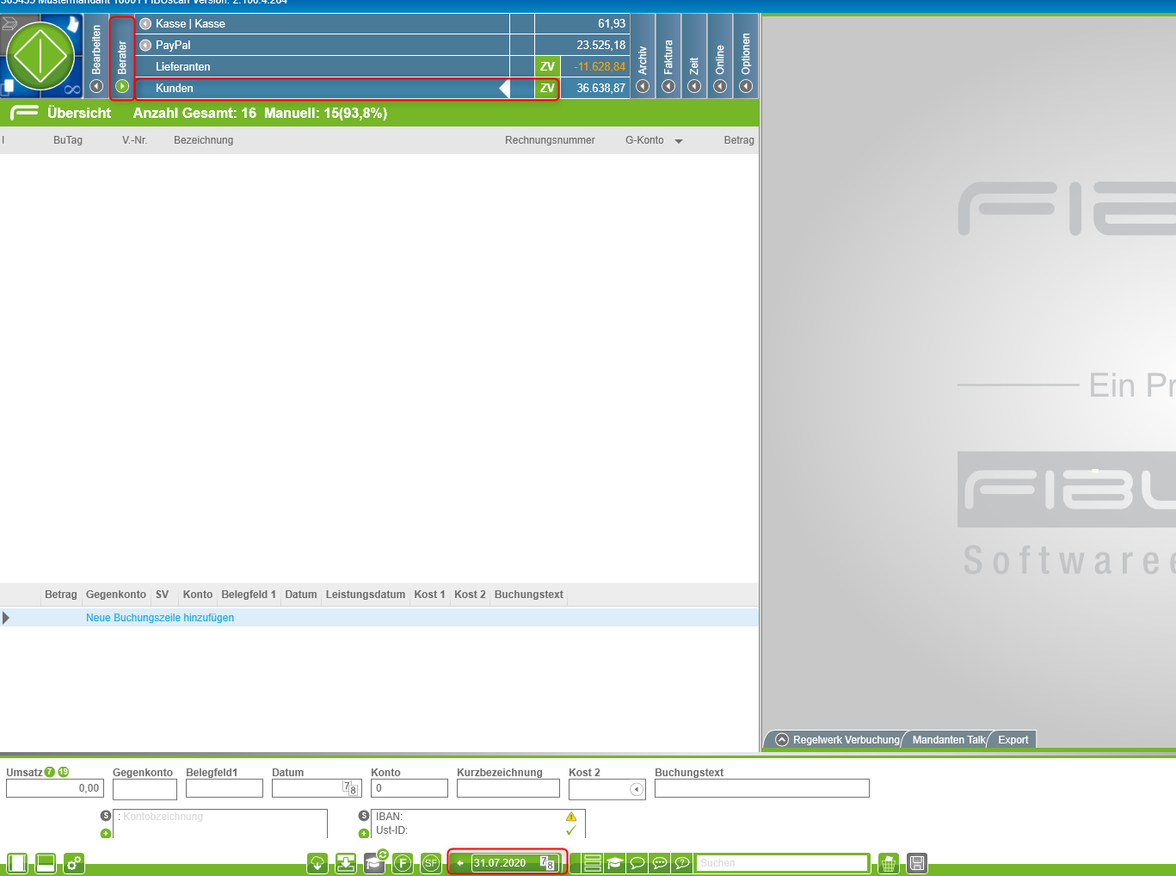The image size is (1176, 876).
Task: Click the Leistungsdatum column header
Action: coord(366,595)
